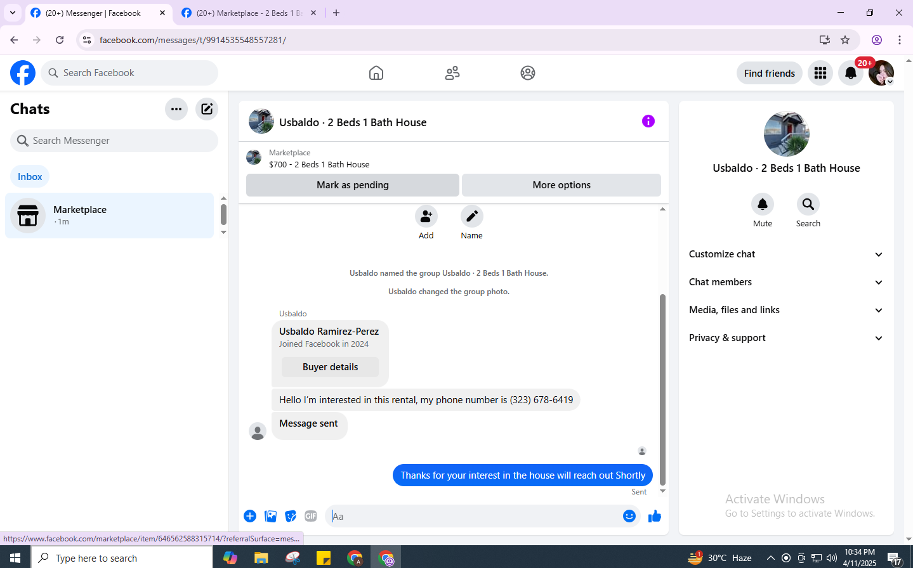Choose a sticker in the composer
The width and height of the screenshot is (913, 568).
click(291, 516)
